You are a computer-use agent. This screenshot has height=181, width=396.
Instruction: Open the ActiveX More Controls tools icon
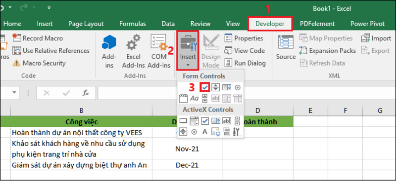(x=238, y=132)
